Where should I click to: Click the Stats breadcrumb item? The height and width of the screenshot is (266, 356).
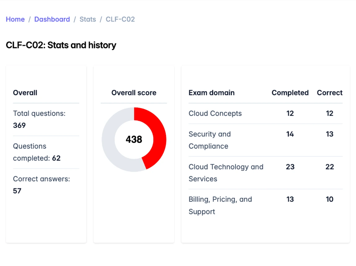[x=88, y=19]
